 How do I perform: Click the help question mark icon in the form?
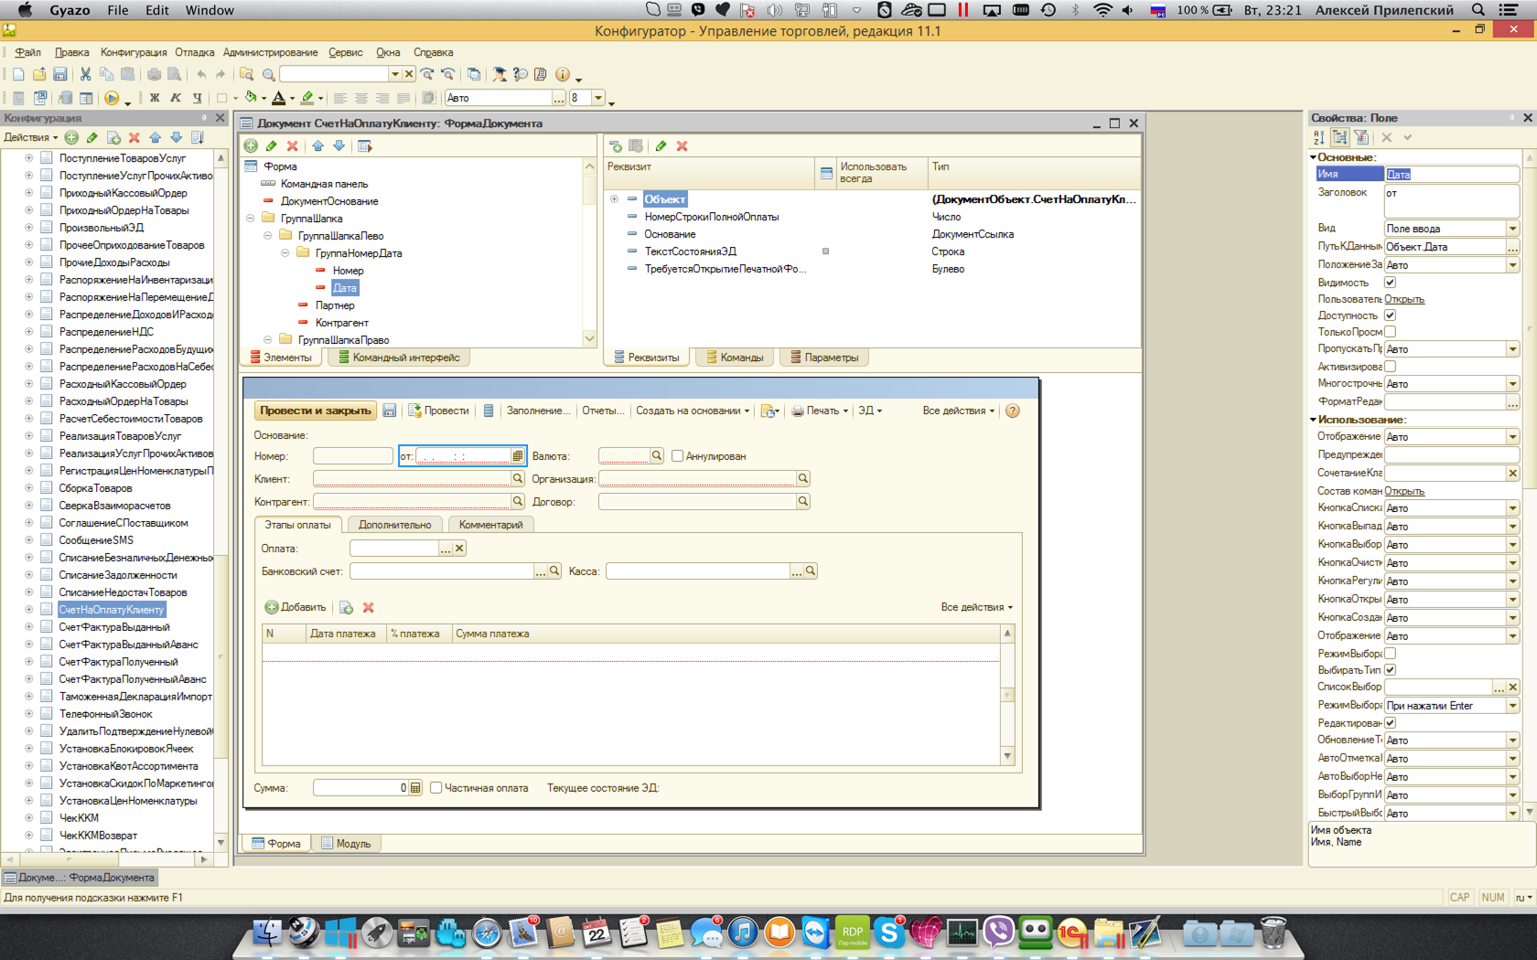point(1013,411)
